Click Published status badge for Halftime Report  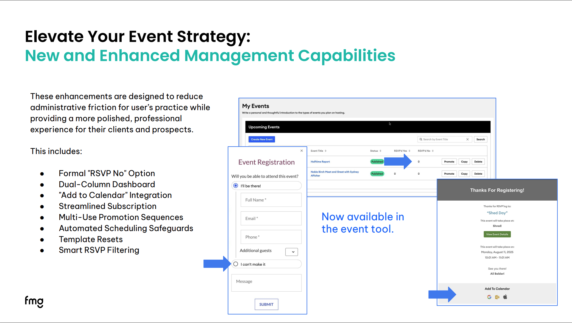pyautogui.click(x=377, y=161)
